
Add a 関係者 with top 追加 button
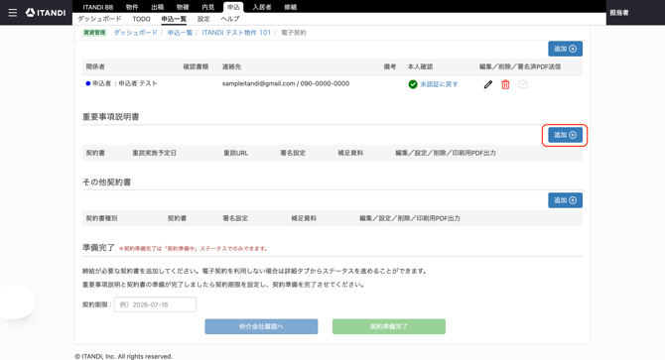click(x=566, y=49)
